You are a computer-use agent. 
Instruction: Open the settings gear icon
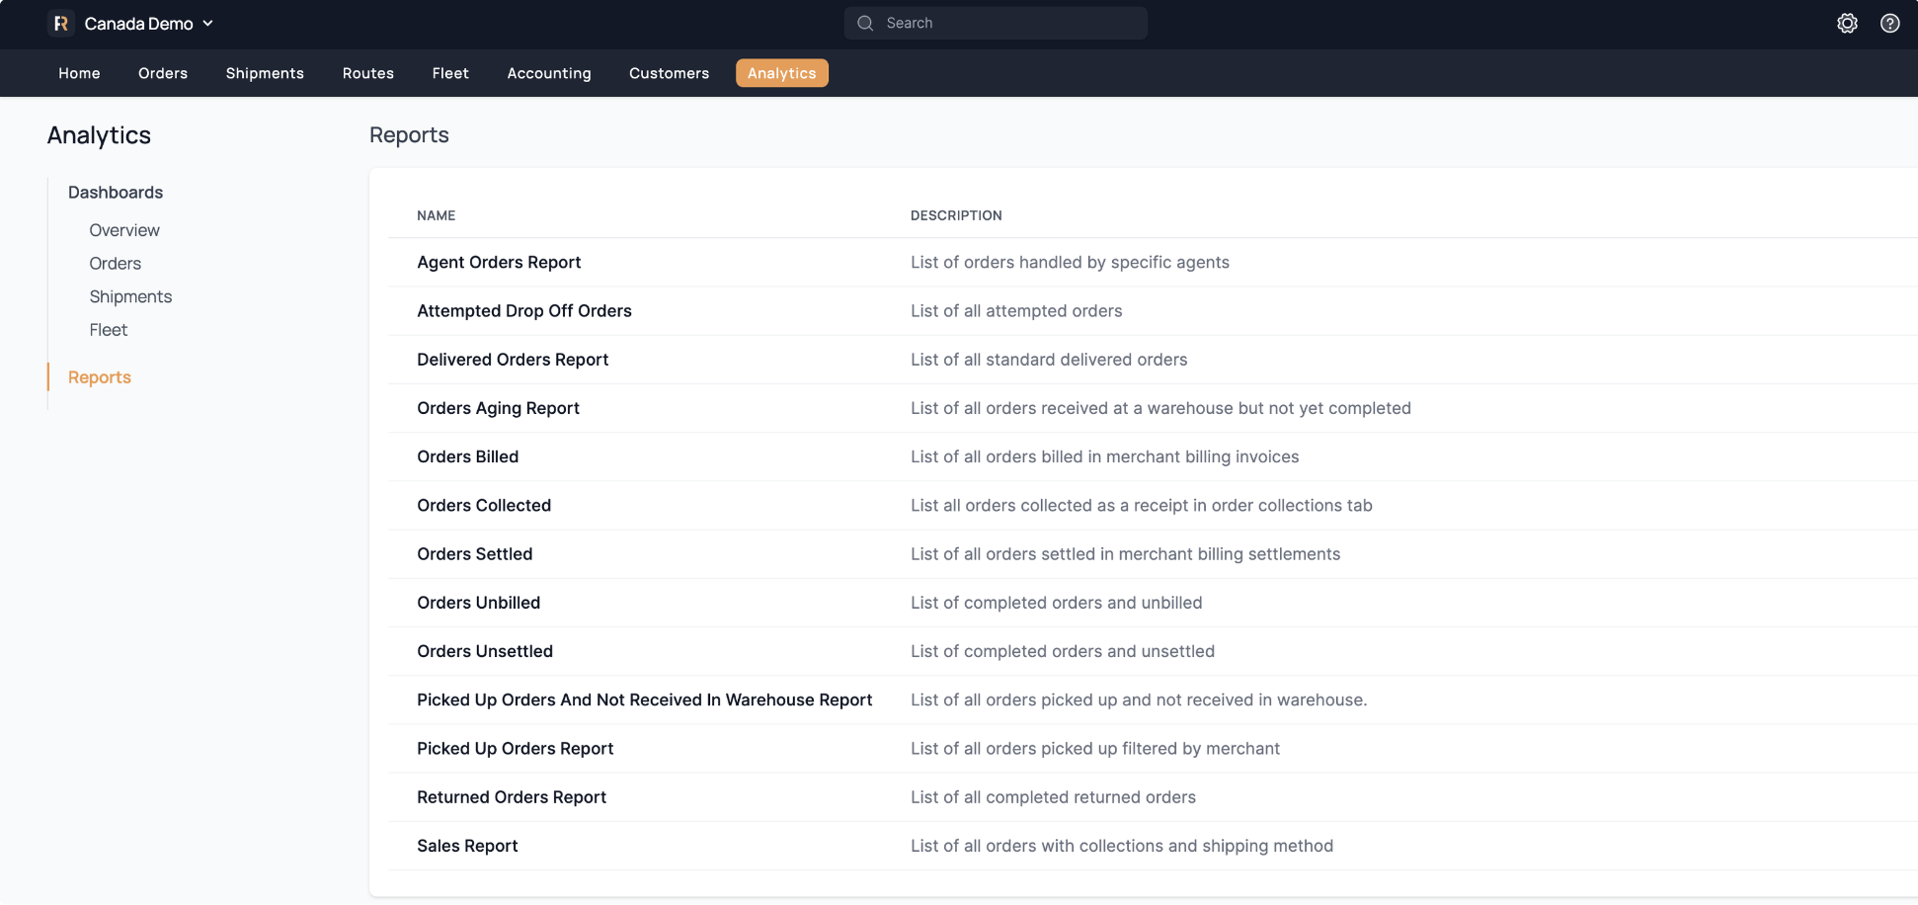(x=1847, y=24)
